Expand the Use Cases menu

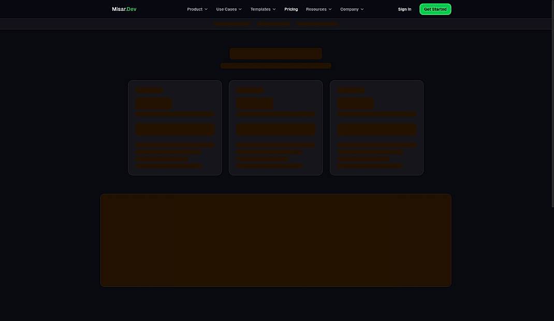click(229, 9)
